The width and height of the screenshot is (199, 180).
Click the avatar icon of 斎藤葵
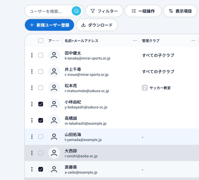tap(54, 169)
